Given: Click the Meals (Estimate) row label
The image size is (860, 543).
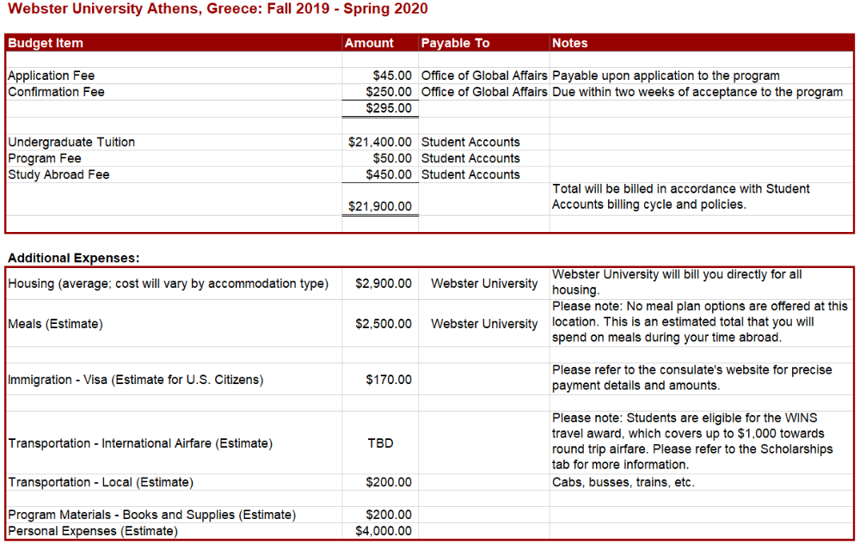Looking at the screenshot, I should click(x=55, y=324).
